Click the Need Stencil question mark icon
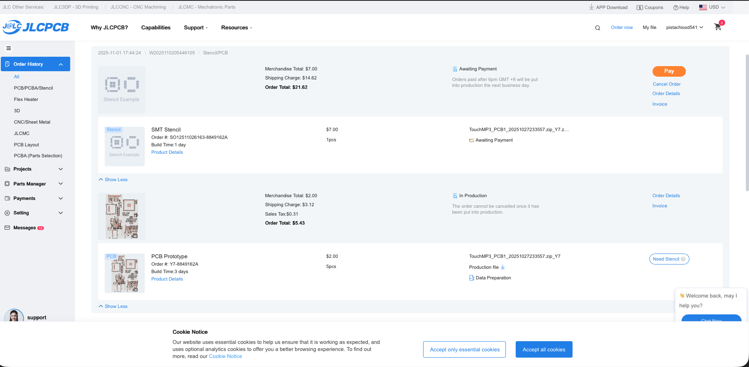 coord(683,259)
